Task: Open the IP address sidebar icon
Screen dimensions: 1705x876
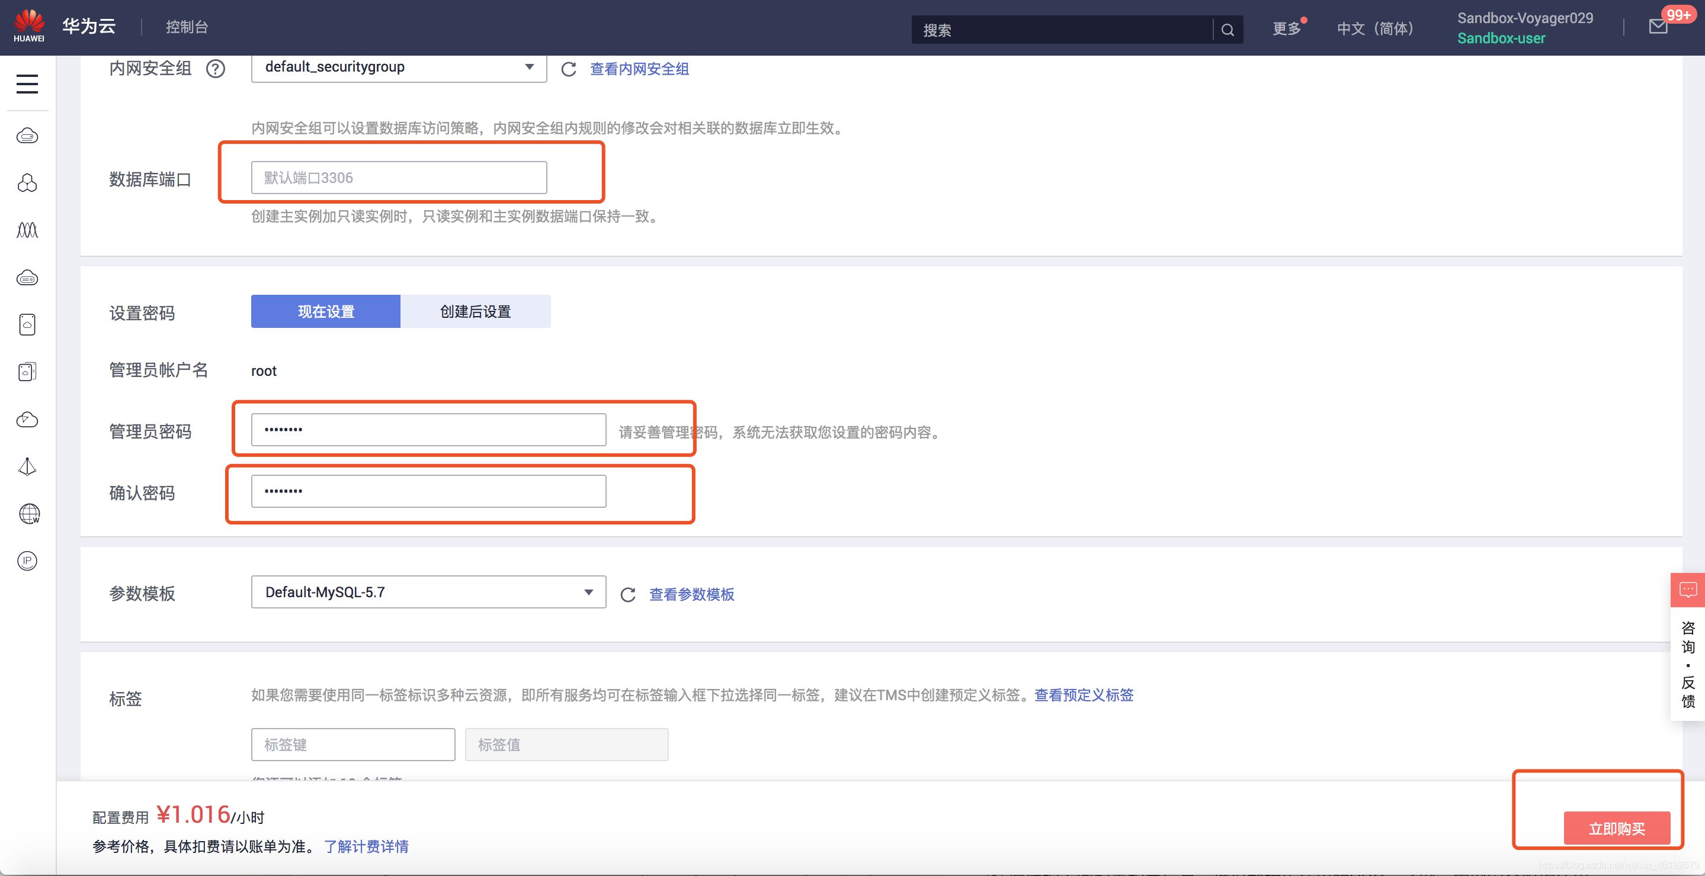Action: point(27,561)
